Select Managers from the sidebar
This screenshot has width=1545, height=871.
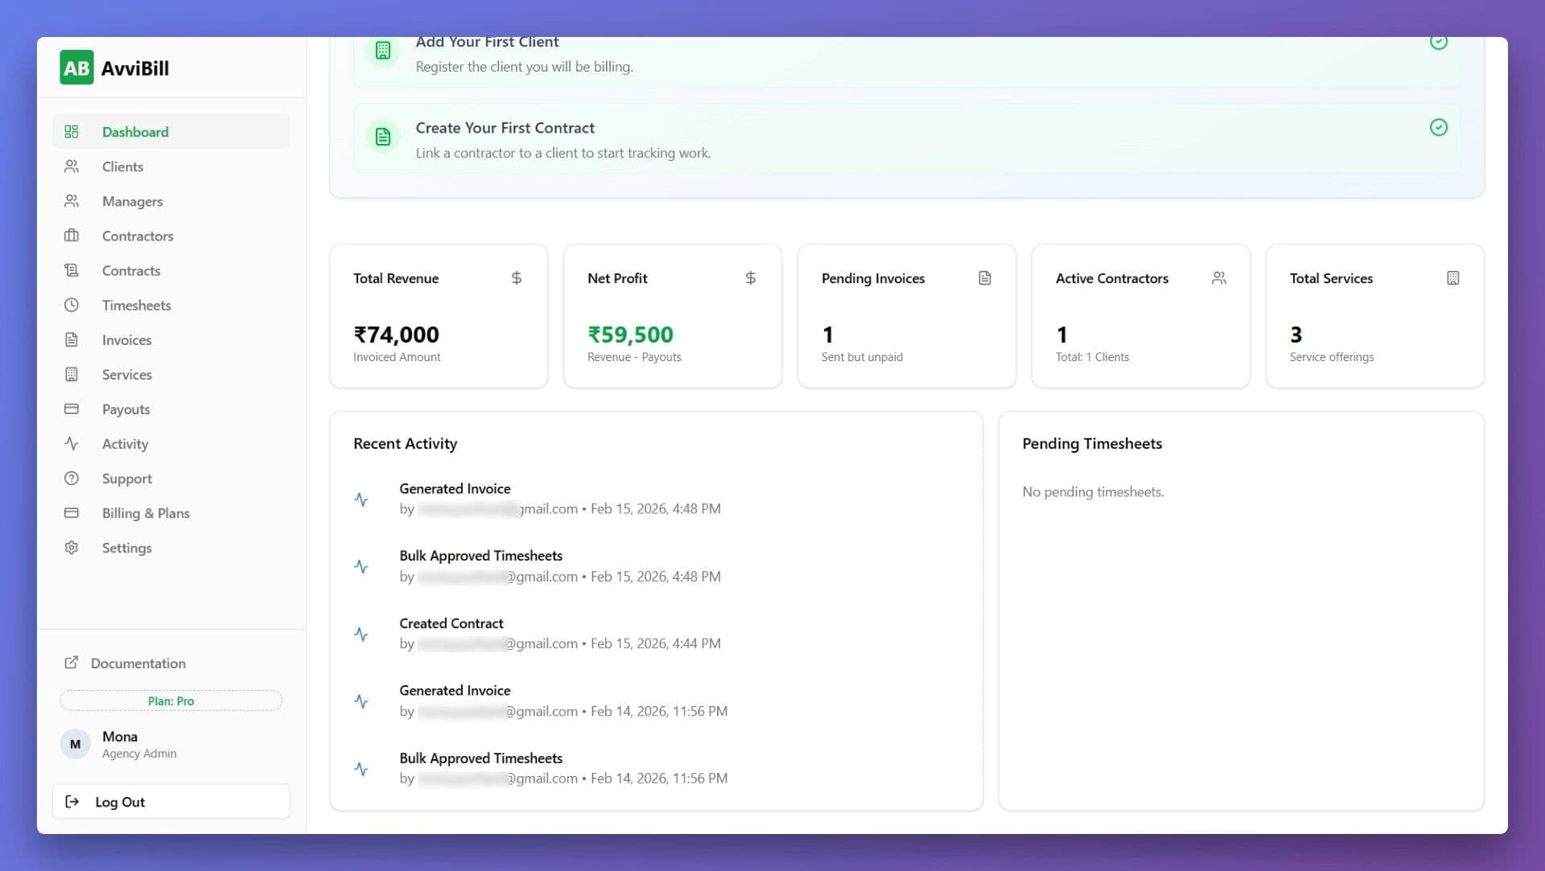tap(133, 201)
